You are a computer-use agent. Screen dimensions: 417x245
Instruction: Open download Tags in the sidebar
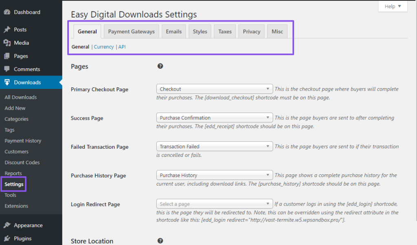[x=10, y=130]
